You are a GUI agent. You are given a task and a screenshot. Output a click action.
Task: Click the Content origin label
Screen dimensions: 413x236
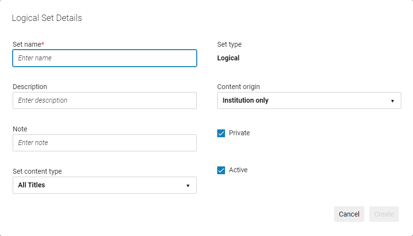coord(238,87)
